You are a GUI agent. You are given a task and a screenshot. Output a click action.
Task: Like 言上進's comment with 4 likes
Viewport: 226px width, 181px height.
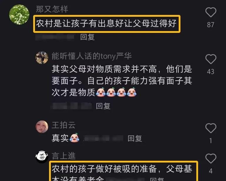click(211, 158)
